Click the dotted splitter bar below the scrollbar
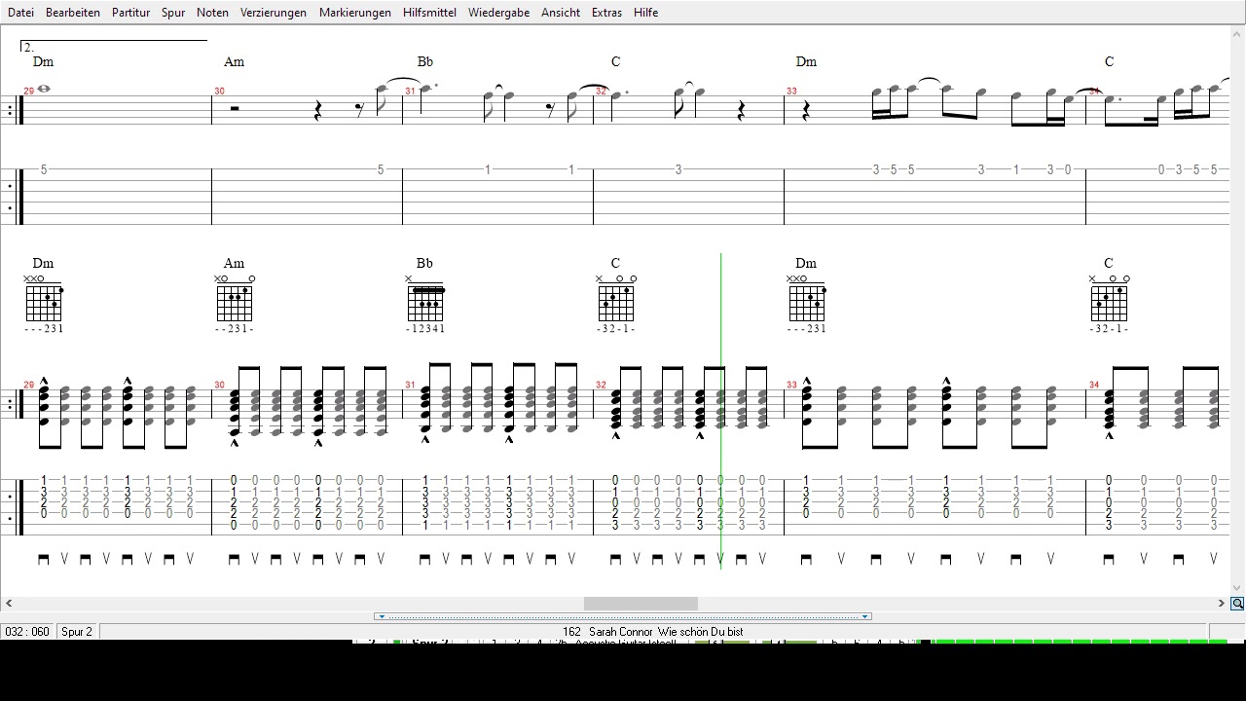The width and height of the screenshot is (1246, 701). click(x=623, y=616)
